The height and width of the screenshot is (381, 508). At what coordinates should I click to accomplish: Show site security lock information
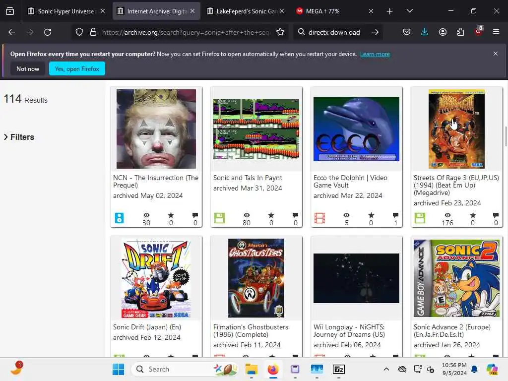tap(93, 32)
